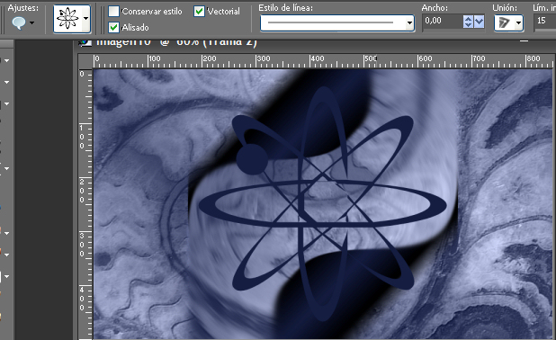Click the atom shape preview thumbnail

[x=68, y=18]
